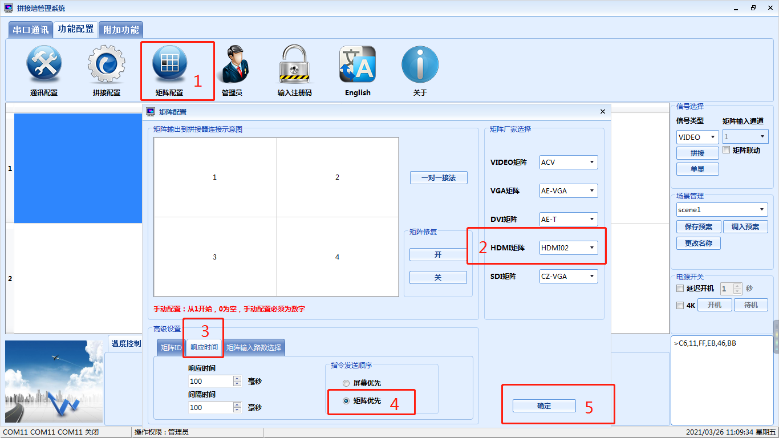Open 输入注册码 padlock icon
Image resolution: width=779 pixels, height=438 pixels.
[x=294, y=65]
